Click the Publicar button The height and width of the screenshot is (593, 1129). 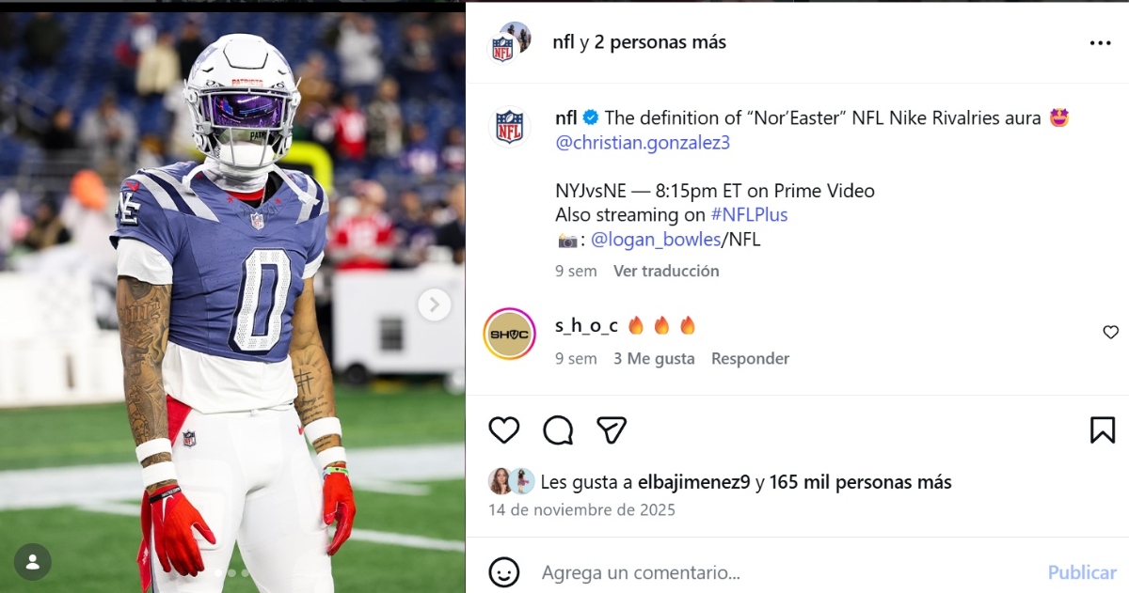(1082, 571)
